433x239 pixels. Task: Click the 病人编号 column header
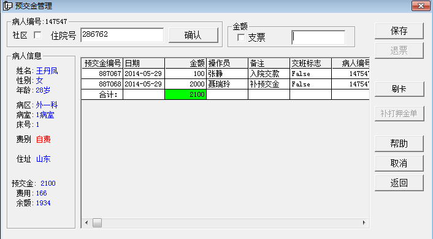click(x=350, y=64)
